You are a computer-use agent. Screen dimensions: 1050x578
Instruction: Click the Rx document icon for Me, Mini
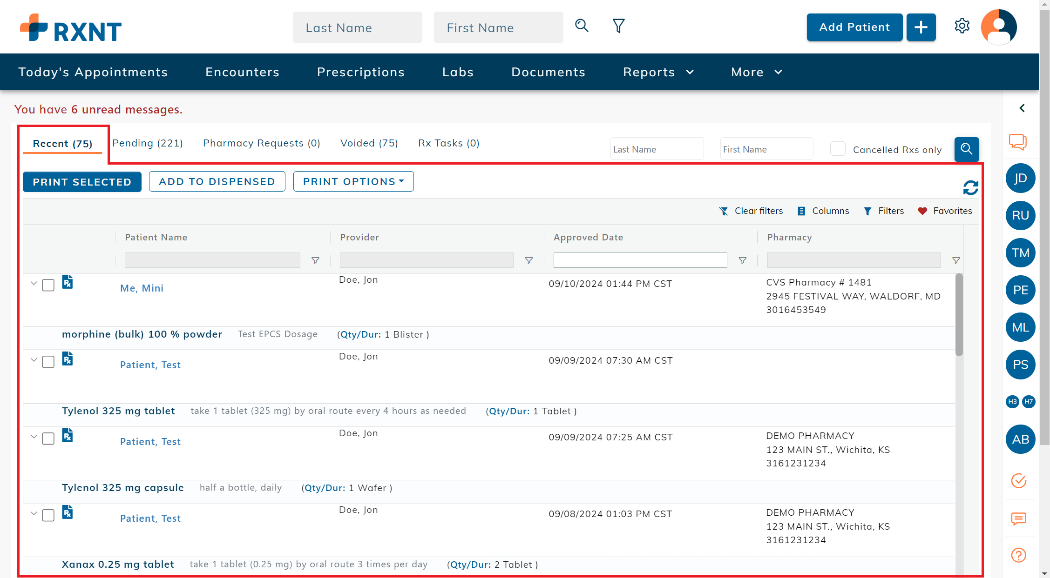(68, 282)
